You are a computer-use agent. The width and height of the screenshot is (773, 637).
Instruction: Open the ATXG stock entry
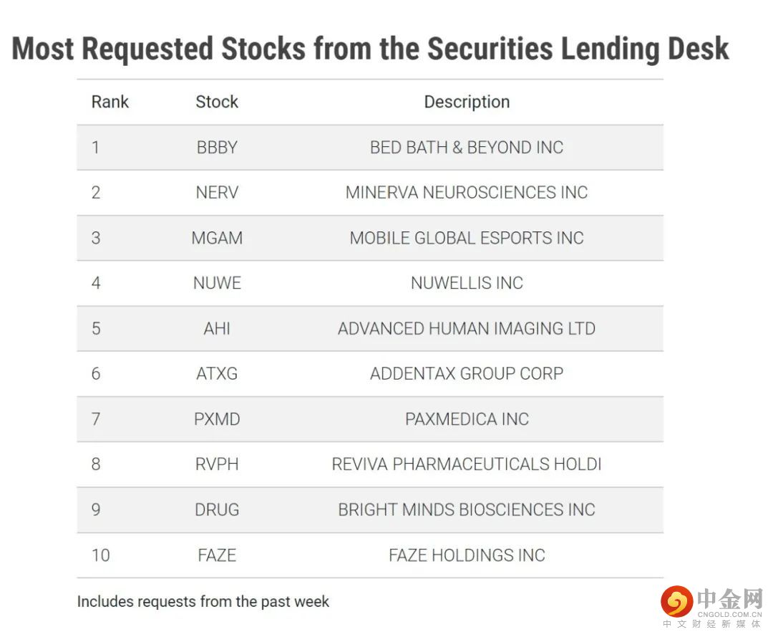217,374
